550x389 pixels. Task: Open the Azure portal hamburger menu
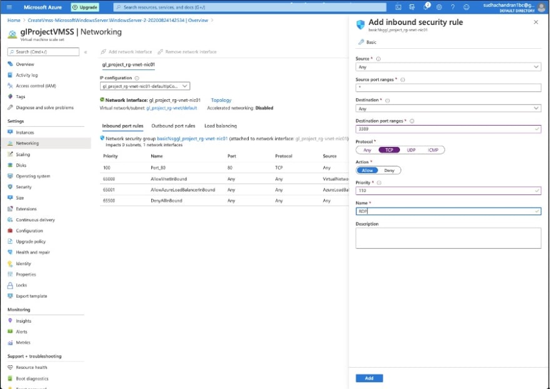click(x=9, y=7)
